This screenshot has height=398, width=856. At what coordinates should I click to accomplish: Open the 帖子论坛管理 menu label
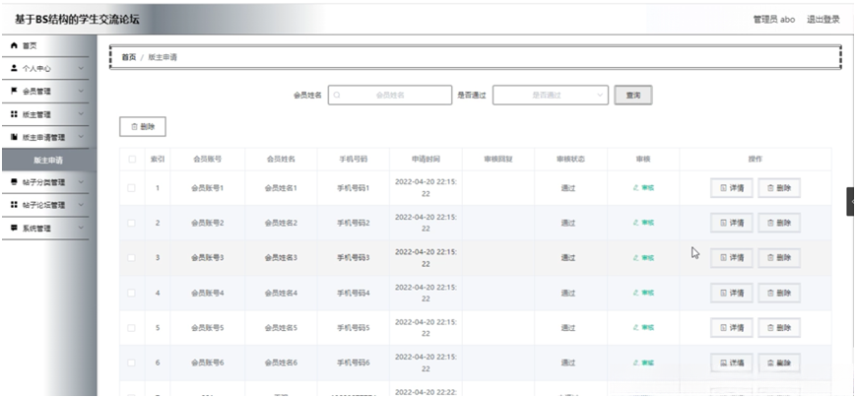point(43,205)
